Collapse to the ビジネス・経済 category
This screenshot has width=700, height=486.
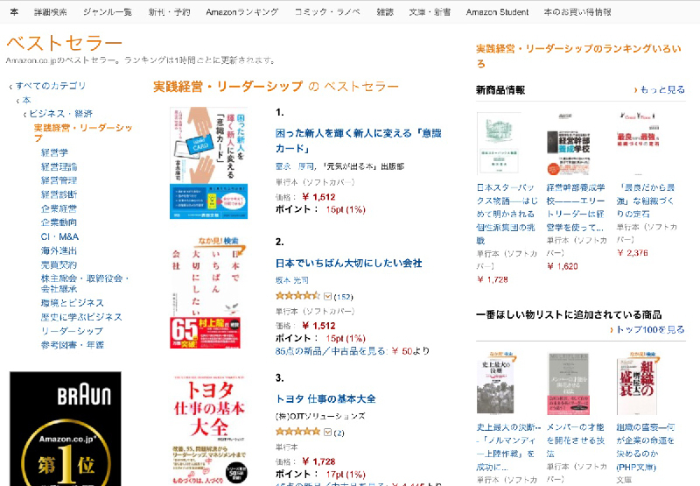(60, 114)
